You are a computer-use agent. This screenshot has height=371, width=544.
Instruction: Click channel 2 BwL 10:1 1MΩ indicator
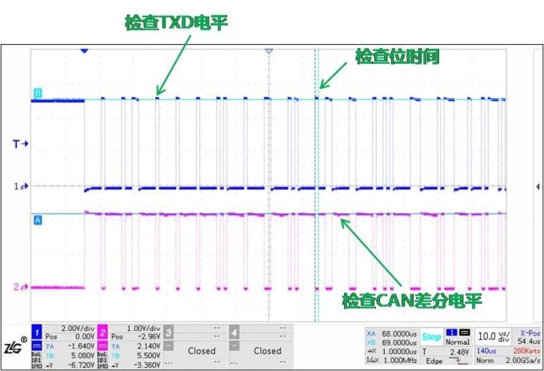(102, 361)
